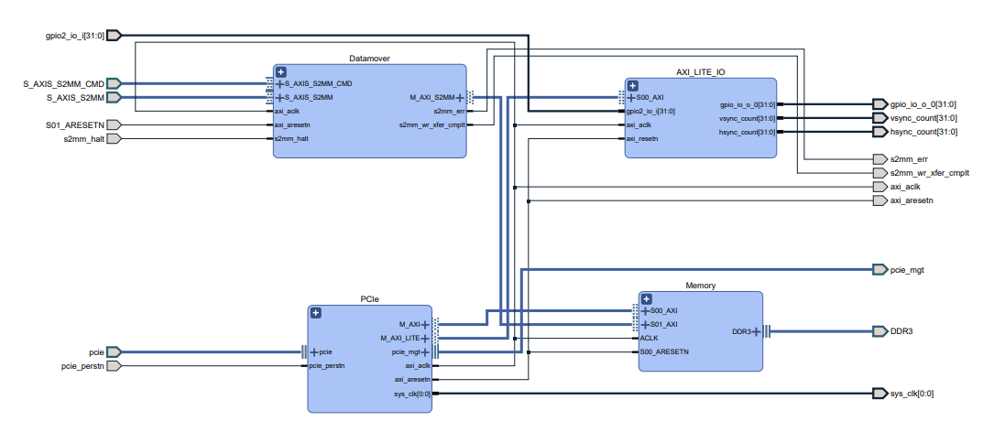Click the S00_ARESETN pin inside Memory block

pyautogui.click(x=664, y=351)
